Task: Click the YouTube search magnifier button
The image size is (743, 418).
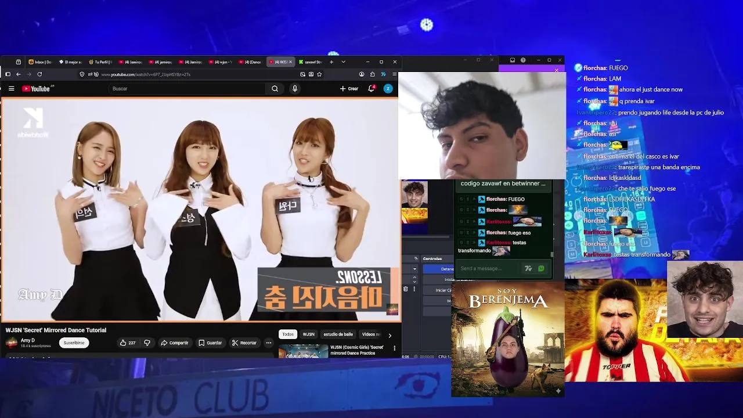Action: pyautogui.click(x=275, y=89)
